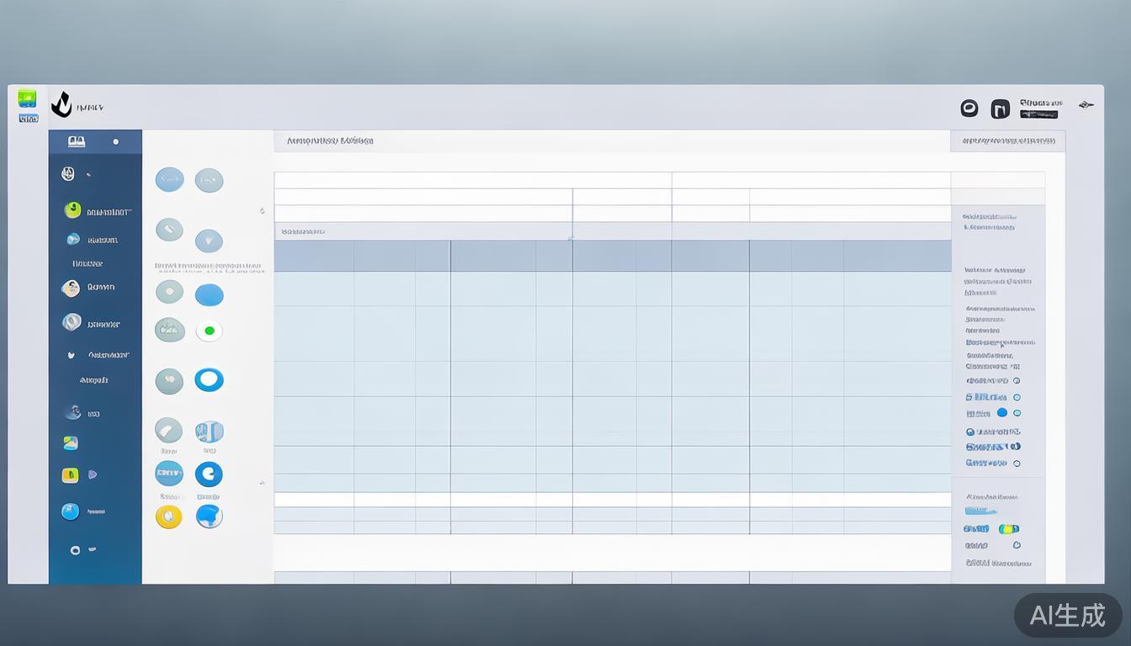Enable the green-yellow toggle switch in right panel
Image resolution: width=1131 pixels, height=646 pixels.
(x=1008, y=529)
